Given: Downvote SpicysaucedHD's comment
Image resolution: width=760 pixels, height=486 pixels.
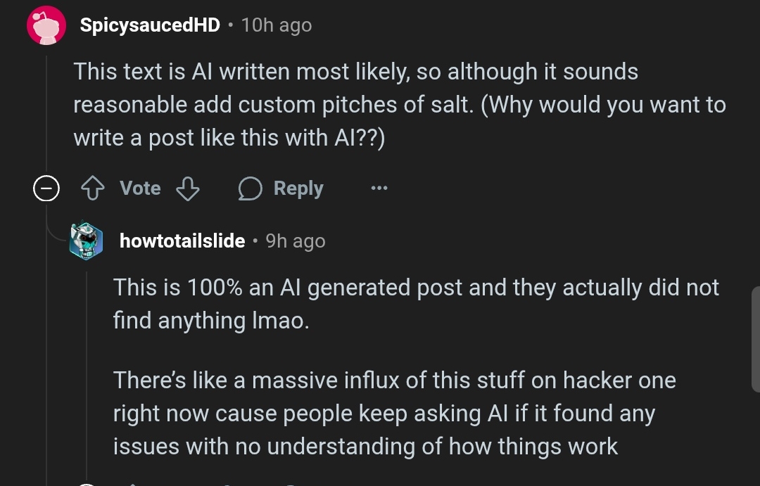Looking at the screenshot, I should [x=187, y=188].
